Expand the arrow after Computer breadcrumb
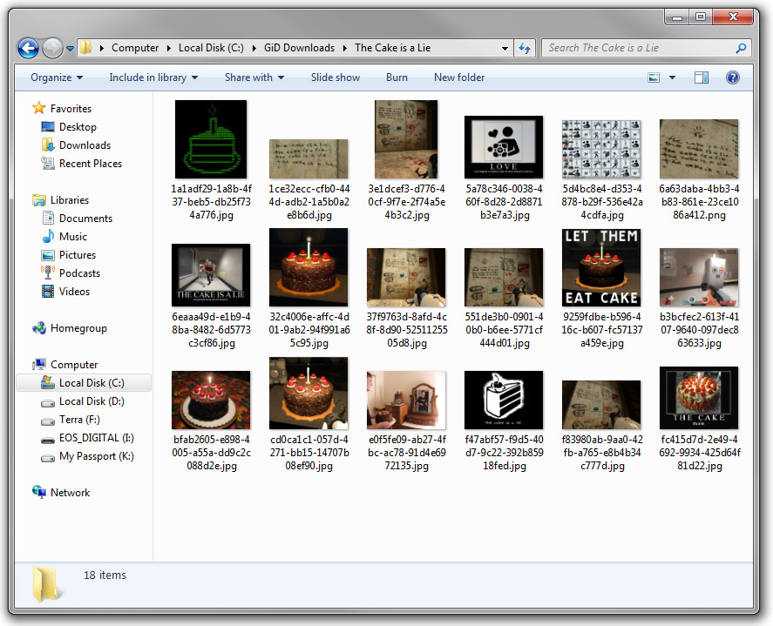This screenshot has height=626, width=773. coord(168,48)
